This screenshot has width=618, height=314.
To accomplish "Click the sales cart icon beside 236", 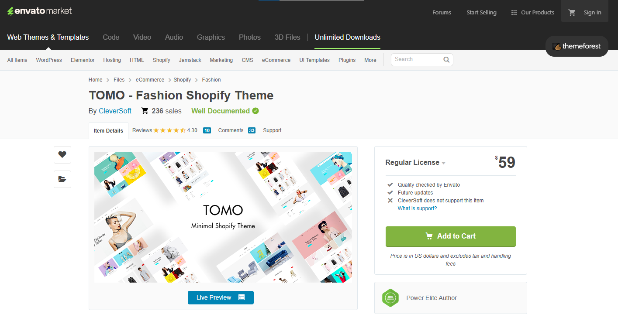I will coord(145,111).
